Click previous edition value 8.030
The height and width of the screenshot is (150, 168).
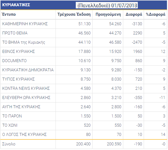[x=116, y=79]
